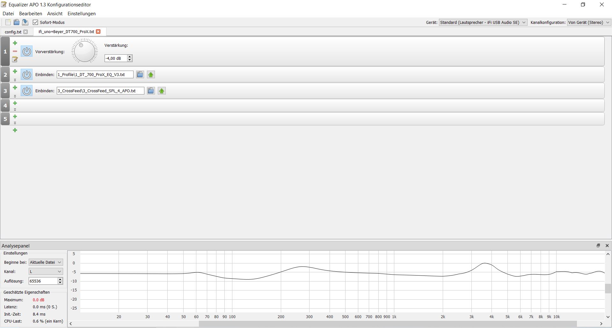Increase Verstärkung with the up stepper arrow

(129, 57)
